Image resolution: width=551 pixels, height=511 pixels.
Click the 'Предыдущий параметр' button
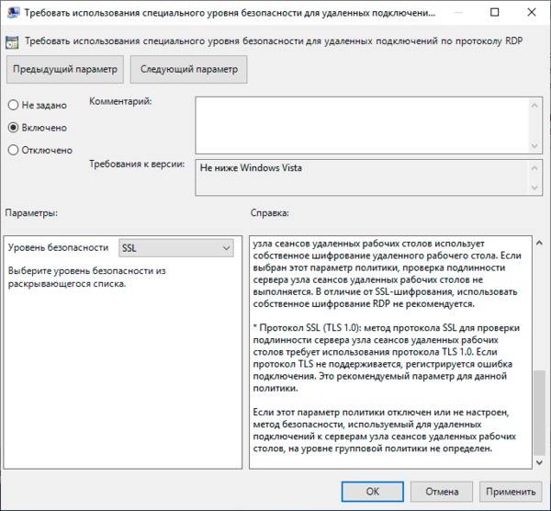[65, 69]
